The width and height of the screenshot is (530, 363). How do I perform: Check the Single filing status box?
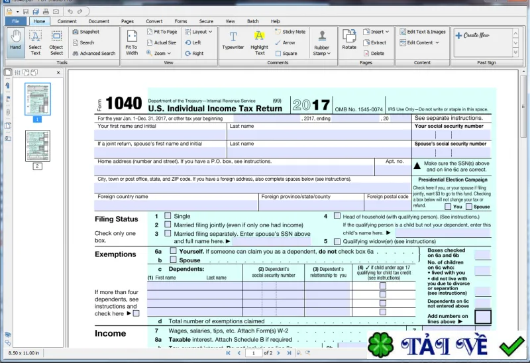click(168, 216)
